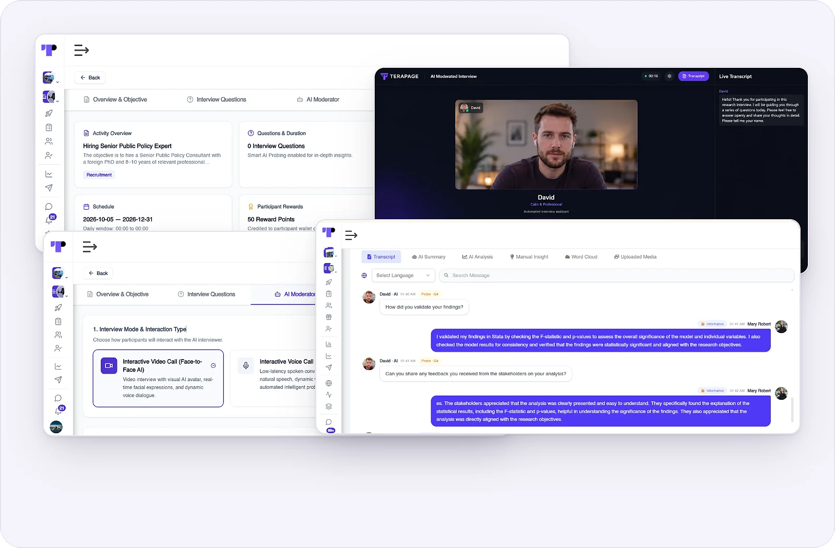
Task: Click gift icon in transcript window sidebar
Action: [x=329, y=317]
